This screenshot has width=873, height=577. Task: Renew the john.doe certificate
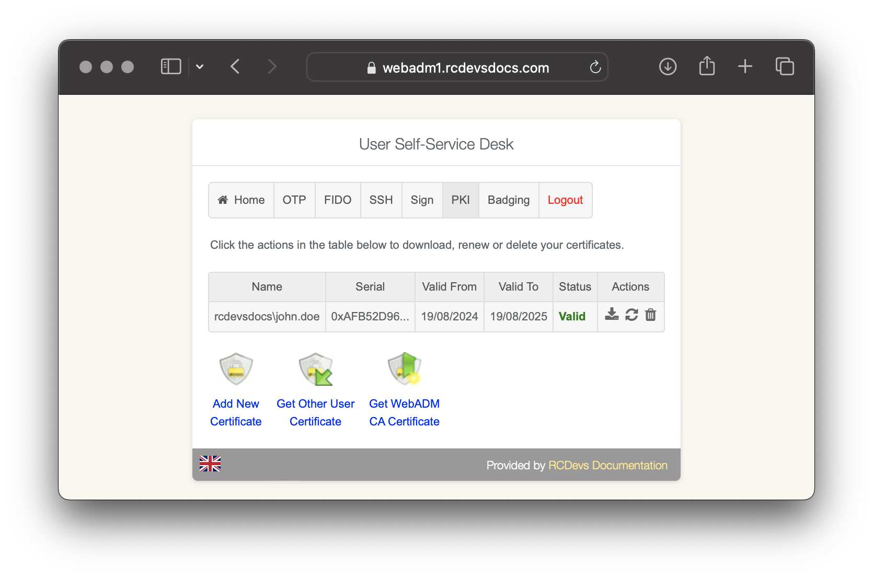(631, 315)
